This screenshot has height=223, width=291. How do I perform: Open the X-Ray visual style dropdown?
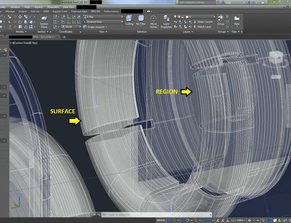(x=102, y=17)
